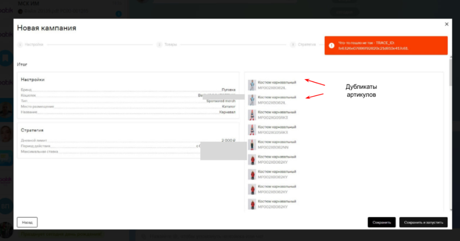Open the Стратегия wizard step
The image size is (460, 241).
(x=306, y=45)
